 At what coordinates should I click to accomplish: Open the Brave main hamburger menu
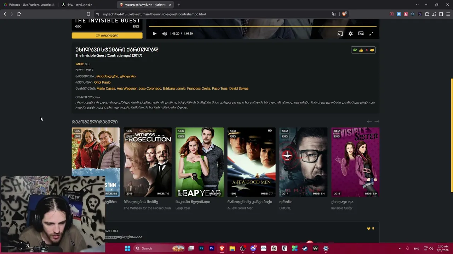(448, 14)
